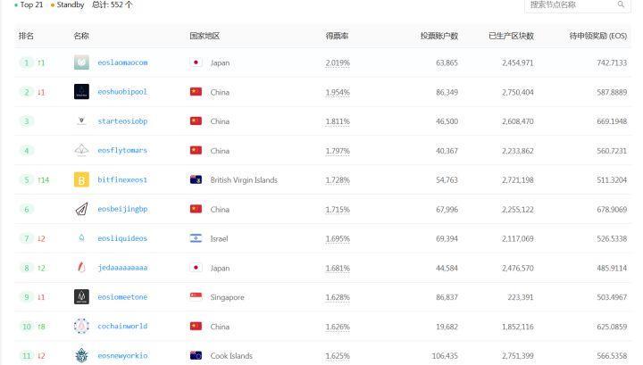Click the 得票率 column header

tap(337, 36)
